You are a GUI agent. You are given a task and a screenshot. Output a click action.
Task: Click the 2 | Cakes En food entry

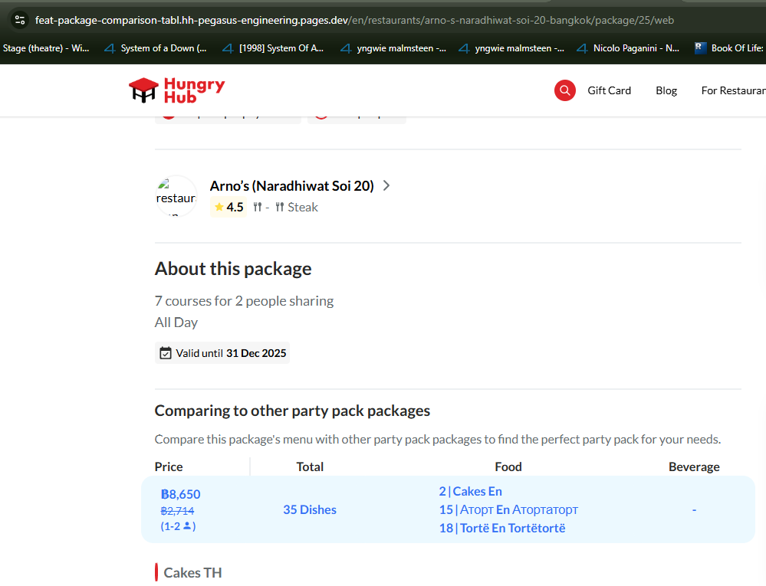(x=470, y=491)
